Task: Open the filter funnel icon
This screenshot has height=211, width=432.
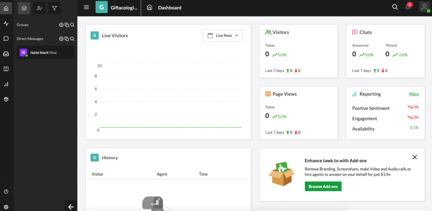Action: [x=54, y=8]
